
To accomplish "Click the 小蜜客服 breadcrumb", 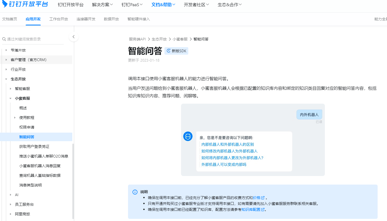I will (x=180, y=39).
